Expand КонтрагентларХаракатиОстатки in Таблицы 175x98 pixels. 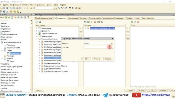click(x=85, y=28)
